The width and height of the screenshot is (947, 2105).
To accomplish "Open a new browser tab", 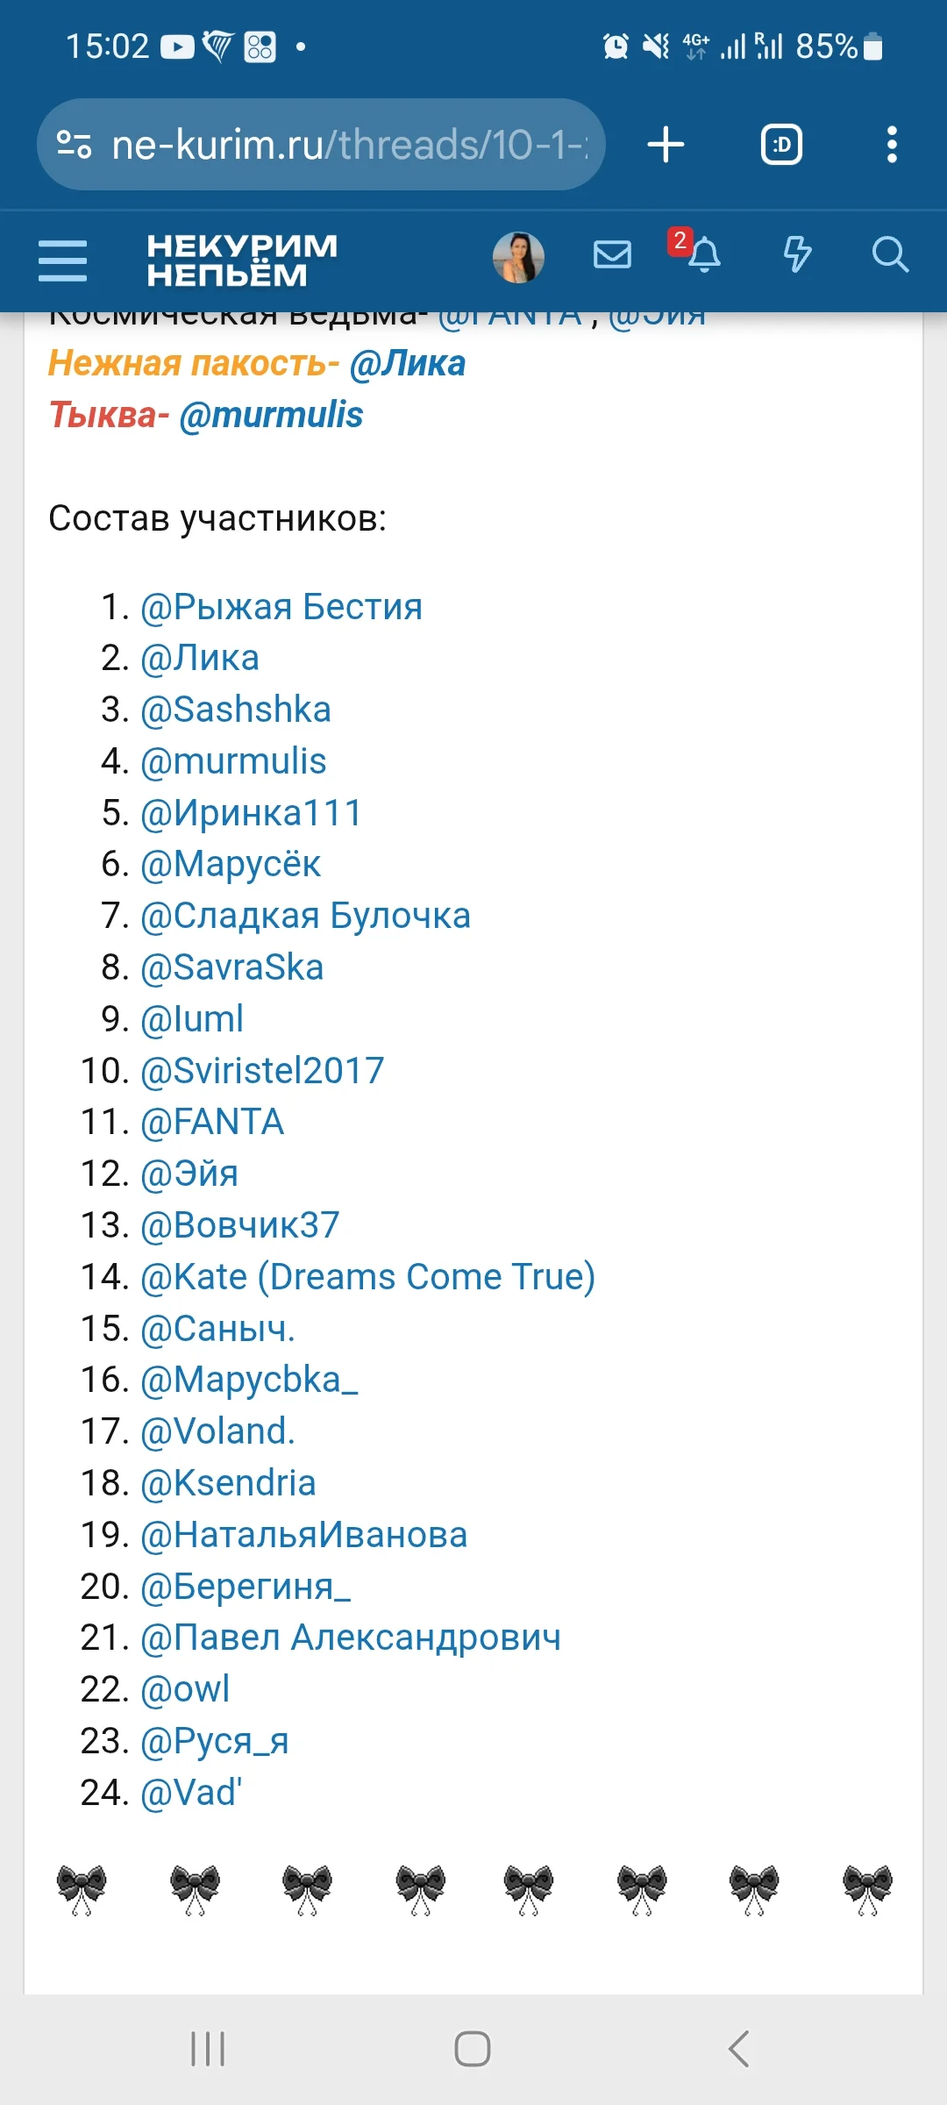I will click(666, 145).
